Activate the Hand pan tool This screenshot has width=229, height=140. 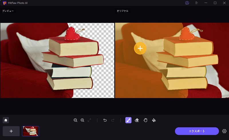click(x=145, y=120)
